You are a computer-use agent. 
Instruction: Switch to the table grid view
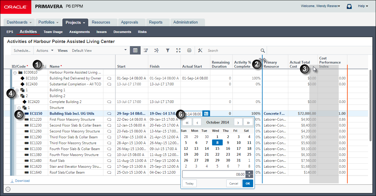point(135,50)
